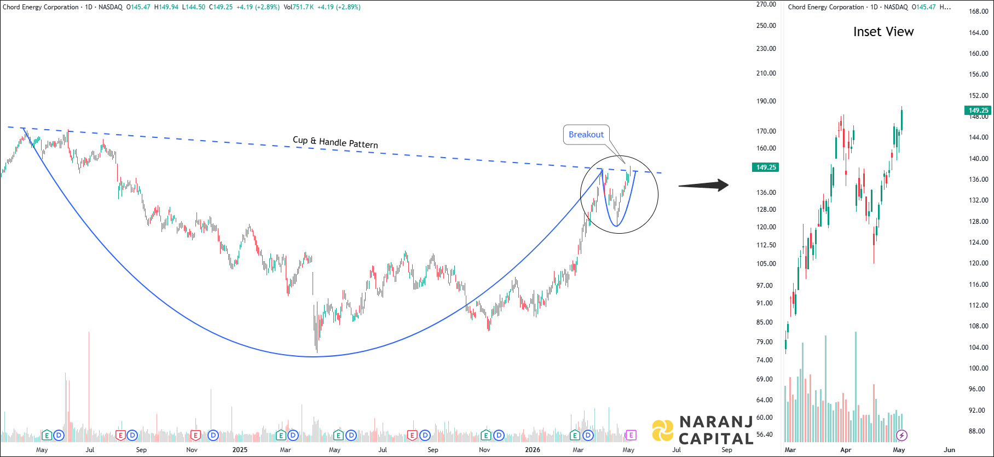Click the '144.00' label on inset price axis
The height and width of the screenshot is (457, 994).
[x=979, y=137]
